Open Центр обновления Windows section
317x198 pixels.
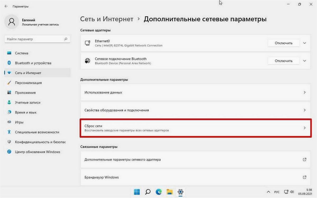(38, 152)
